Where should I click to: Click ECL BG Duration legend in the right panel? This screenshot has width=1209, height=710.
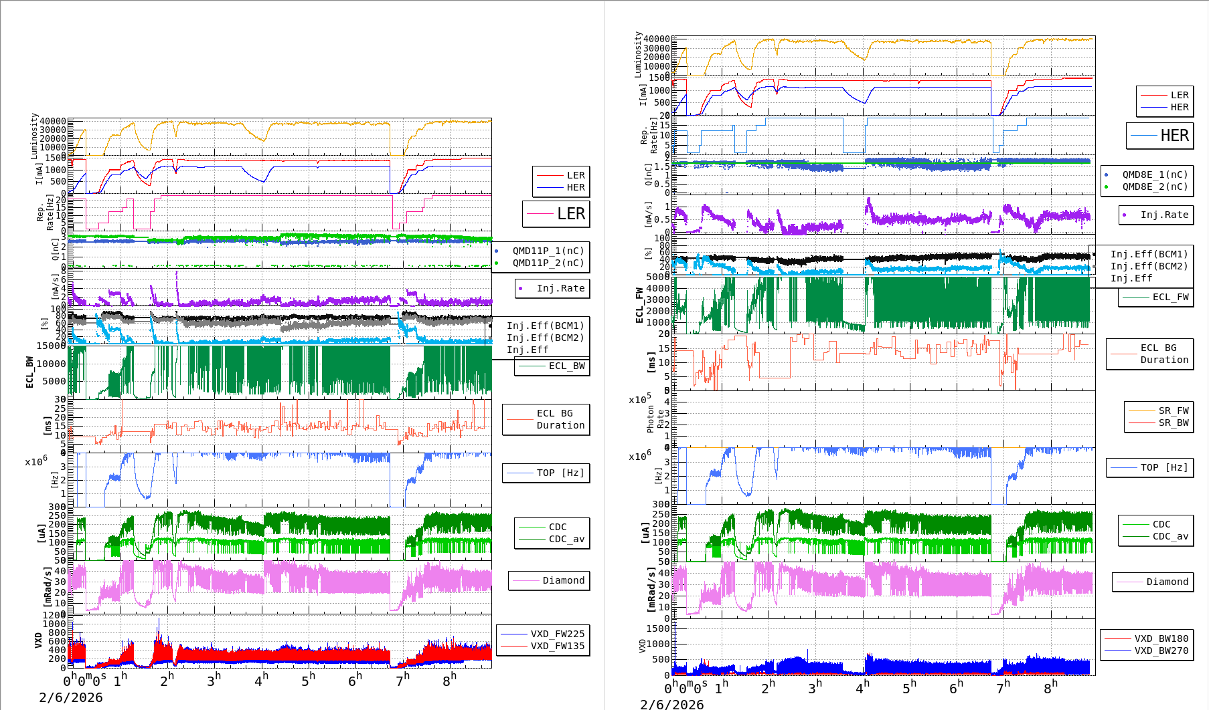(1163, 354)
